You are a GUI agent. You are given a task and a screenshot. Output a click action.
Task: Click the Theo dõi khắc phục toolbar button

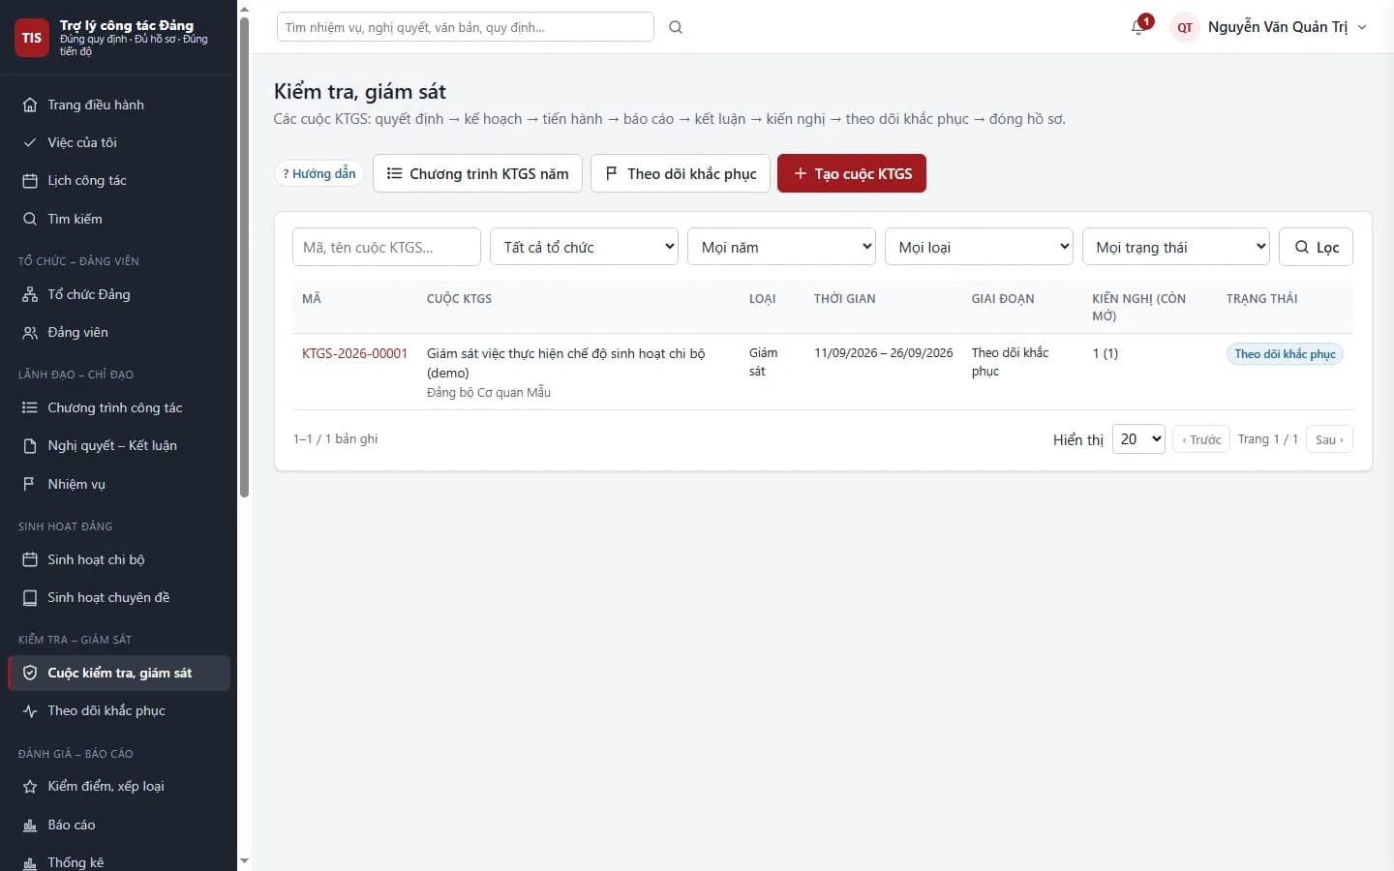pos(681,173)
